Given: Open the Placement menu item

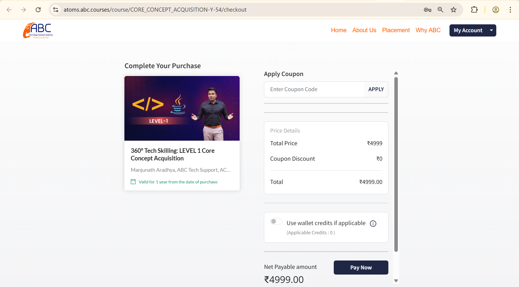Looking at the screenshot, I should click(x=396, y=30).
